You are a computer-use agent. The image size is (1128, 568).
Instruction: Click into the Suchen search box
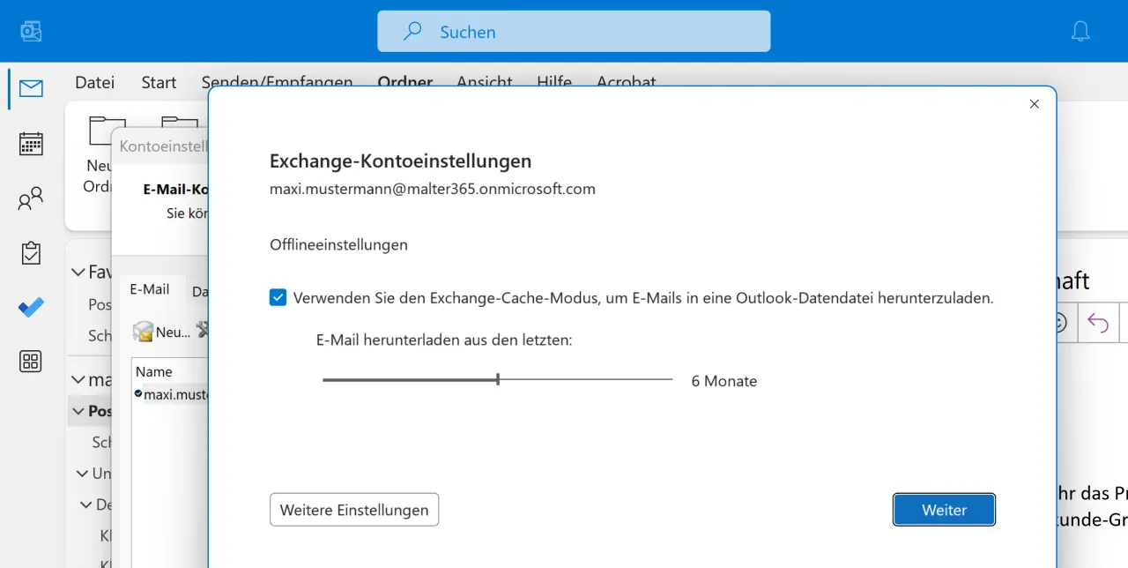574,32
